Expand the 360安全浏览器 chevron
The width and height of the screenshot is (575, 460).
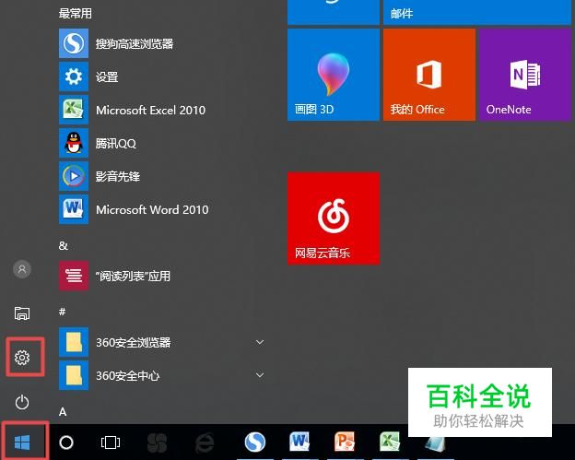260,342
